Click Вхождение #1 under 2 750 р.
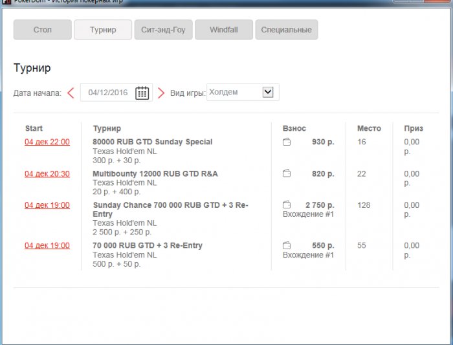 point(308,214)
